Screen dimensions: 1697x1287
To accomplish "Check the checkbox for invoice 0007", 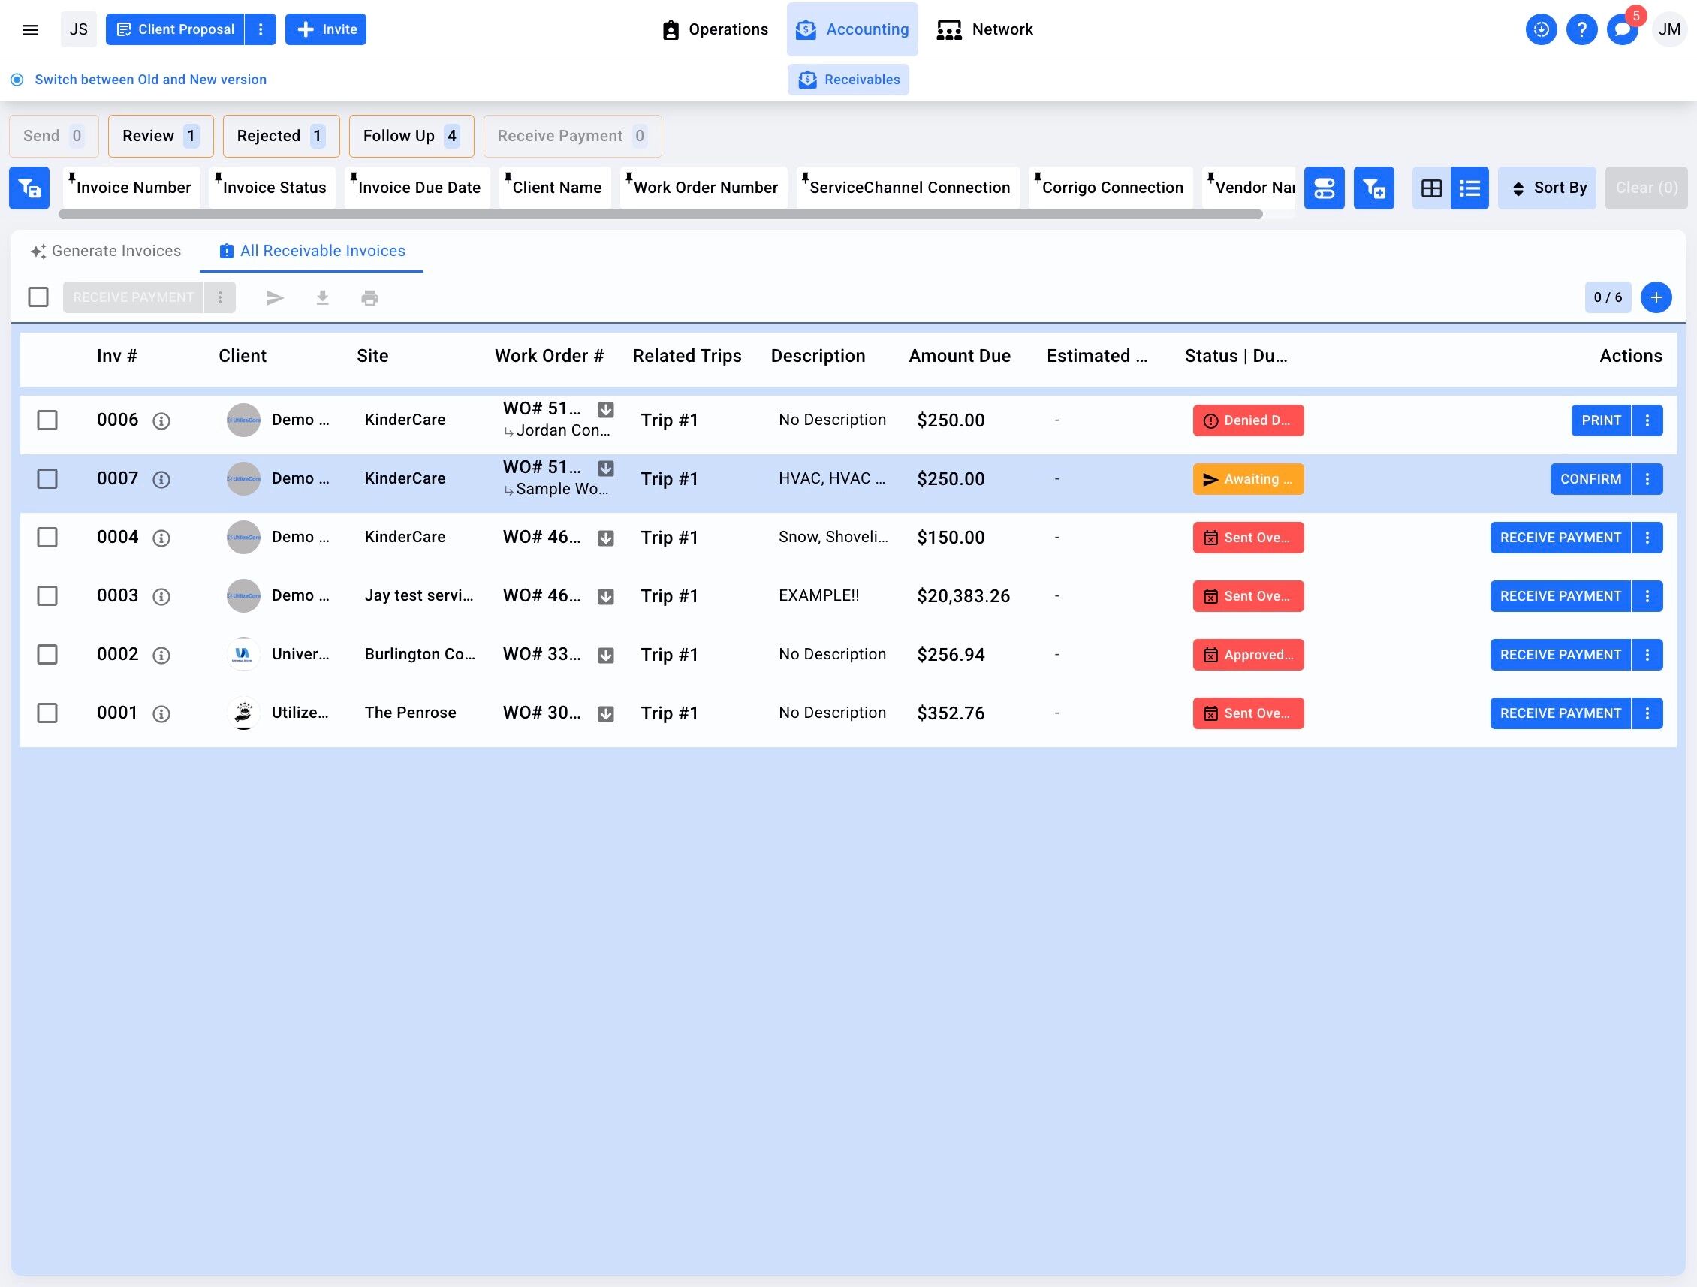I will pyautogui.click(x=47, y=478).
